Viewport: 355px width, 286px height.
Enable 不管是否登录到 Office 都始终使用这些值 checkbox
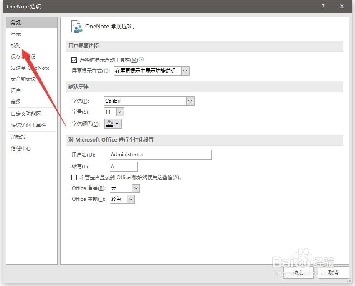(74, 177)
